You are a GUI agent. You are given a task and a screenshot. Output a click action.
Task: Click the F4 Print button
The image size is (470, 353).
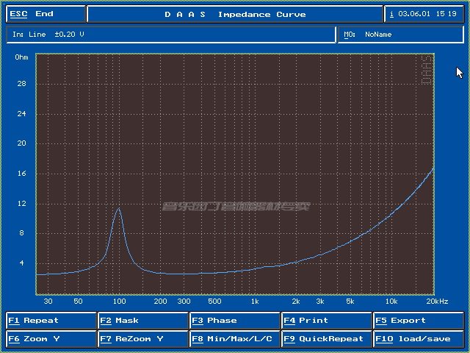pos(327,321)
